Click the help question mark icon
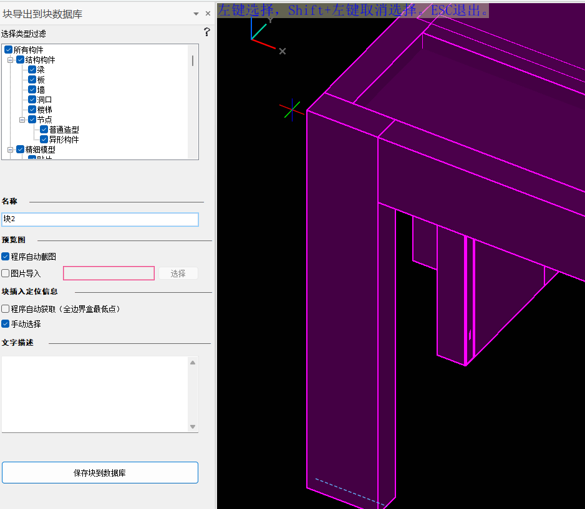Viewport: 585px width, 509px height. point(207,32)
